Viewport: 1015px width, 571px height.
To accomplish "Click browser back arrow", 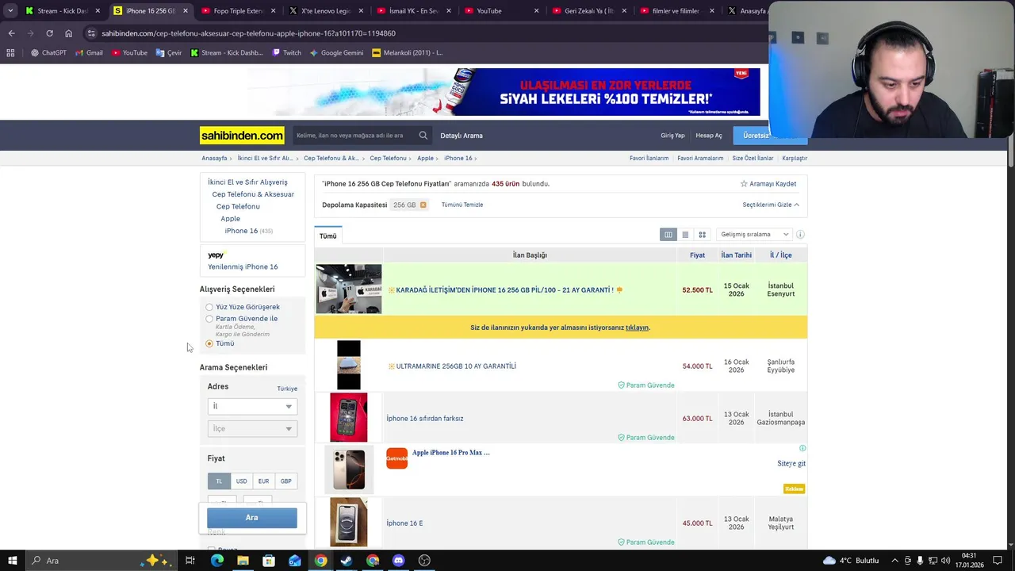I will [11, 33].
